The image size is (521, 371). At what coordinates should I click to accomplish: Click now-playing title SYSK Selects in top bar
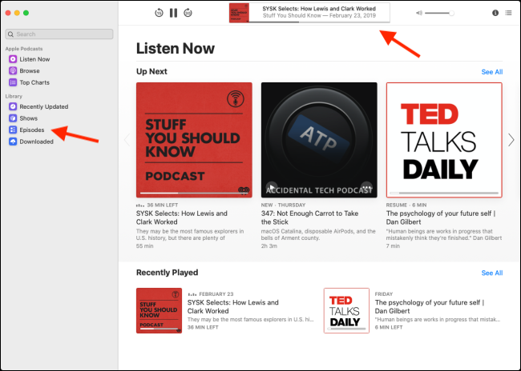(x=319, y=9)
